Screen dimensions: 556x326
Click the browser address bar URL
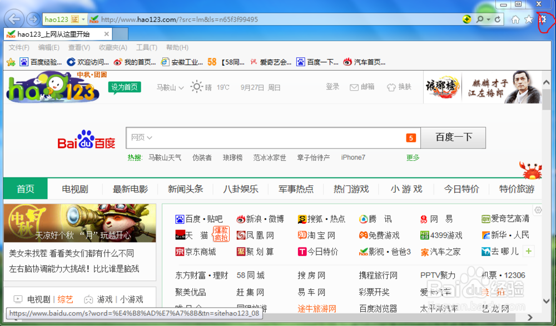click(x=180, y=19)
